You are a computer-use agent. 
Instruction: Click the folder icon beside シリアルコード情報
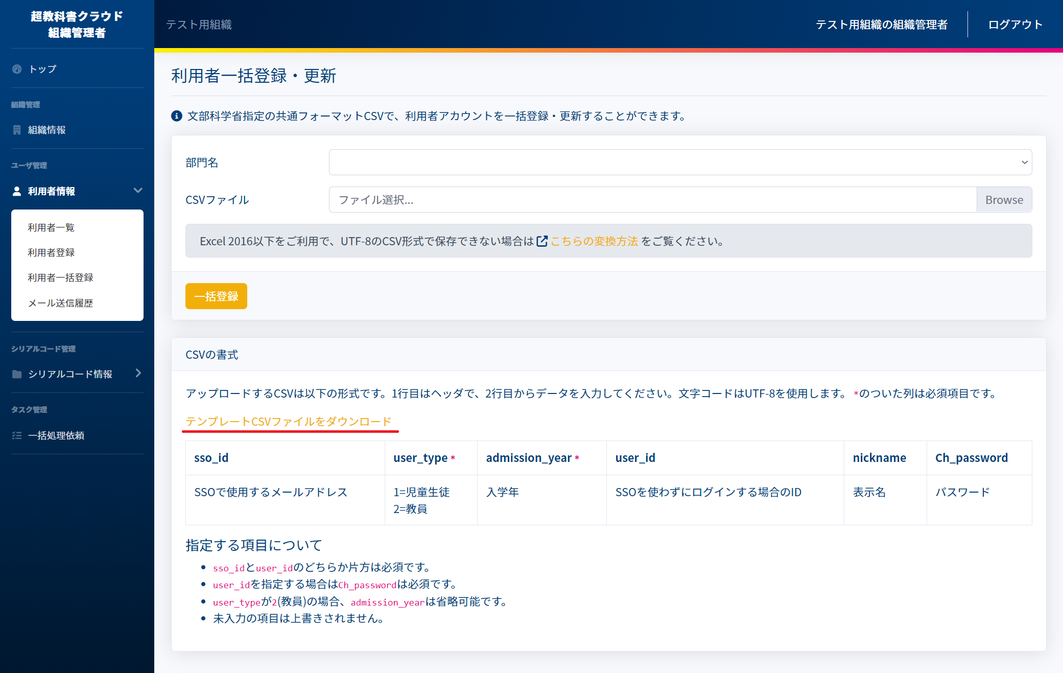17,374
